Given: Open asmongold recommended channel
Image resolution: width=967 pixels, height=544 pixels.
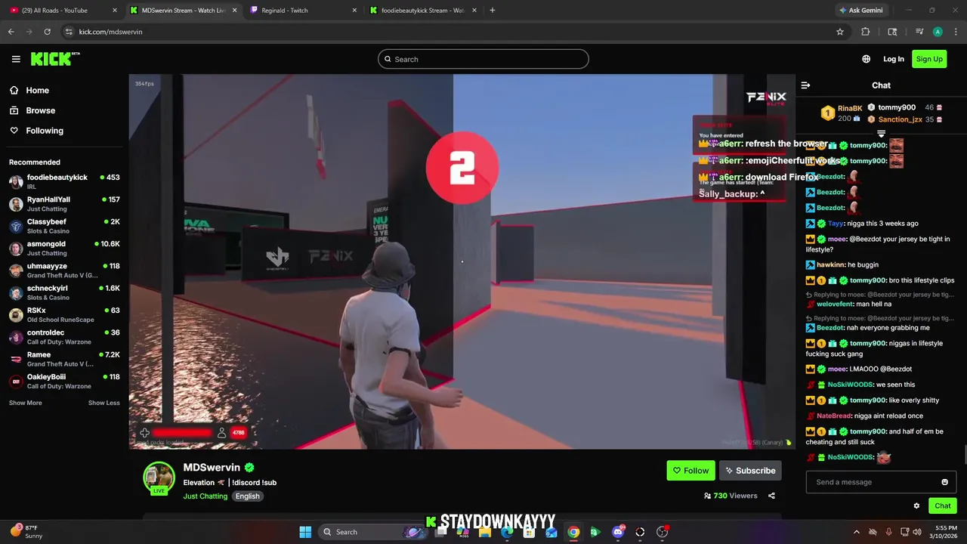Looking at the screenshot, I should (64, 249).
